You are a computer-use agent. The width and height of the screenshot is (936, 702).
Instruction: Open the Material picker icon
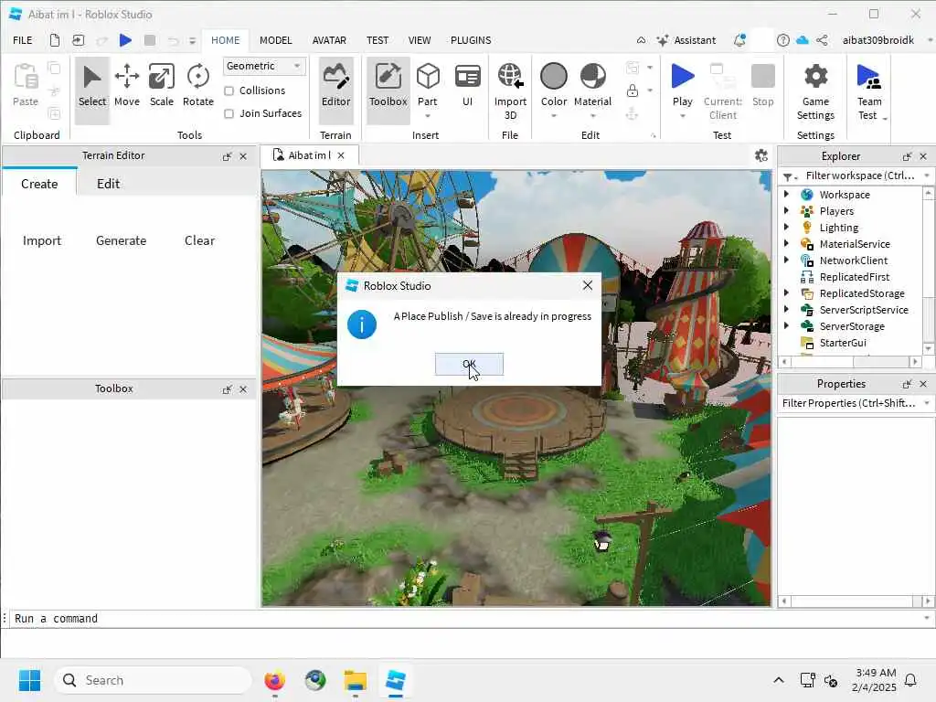(592, 77)
